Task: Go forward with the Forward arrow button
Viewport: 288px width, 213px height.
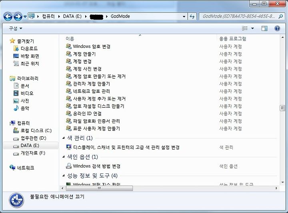Action: [18, 16]
